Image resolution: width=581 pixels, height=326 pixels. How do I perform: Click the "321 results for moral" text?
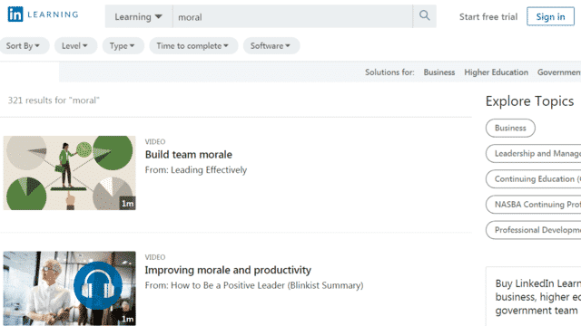point(54,101)
